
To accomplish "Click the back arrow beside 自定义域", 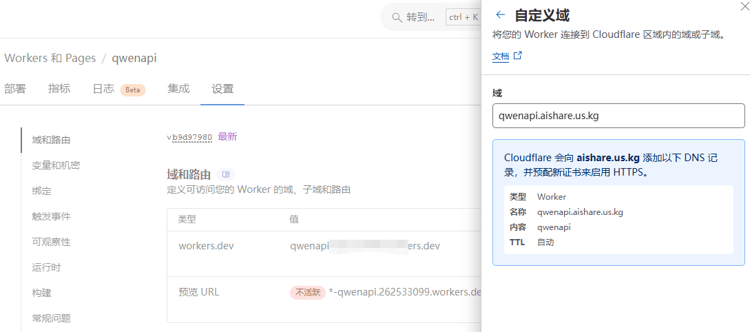I will (x=500, y=14).
